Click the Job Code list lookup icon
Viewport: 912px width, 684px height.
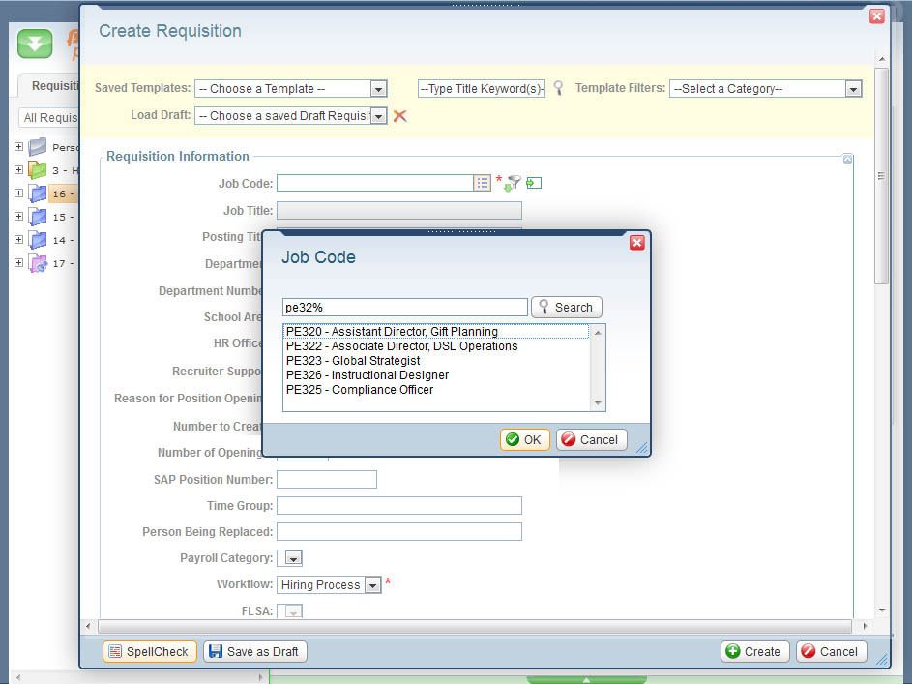click(x=483, y=183)
